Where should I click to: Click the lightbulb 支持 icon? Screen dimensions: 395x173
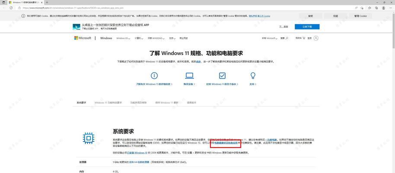253,75
